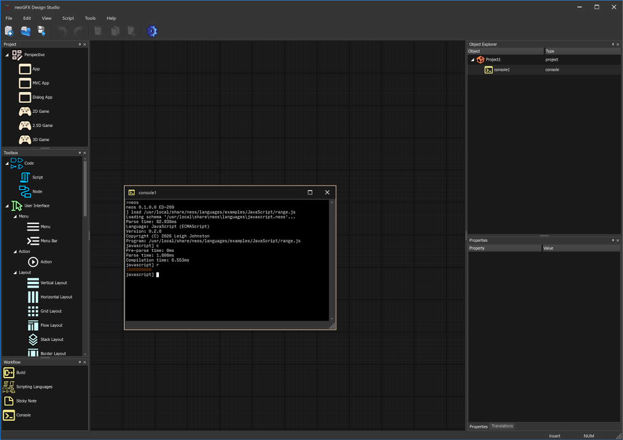623x440 pixels.
Task: Click the New Project toolbar icon
Action: click(x=9, y=31)
